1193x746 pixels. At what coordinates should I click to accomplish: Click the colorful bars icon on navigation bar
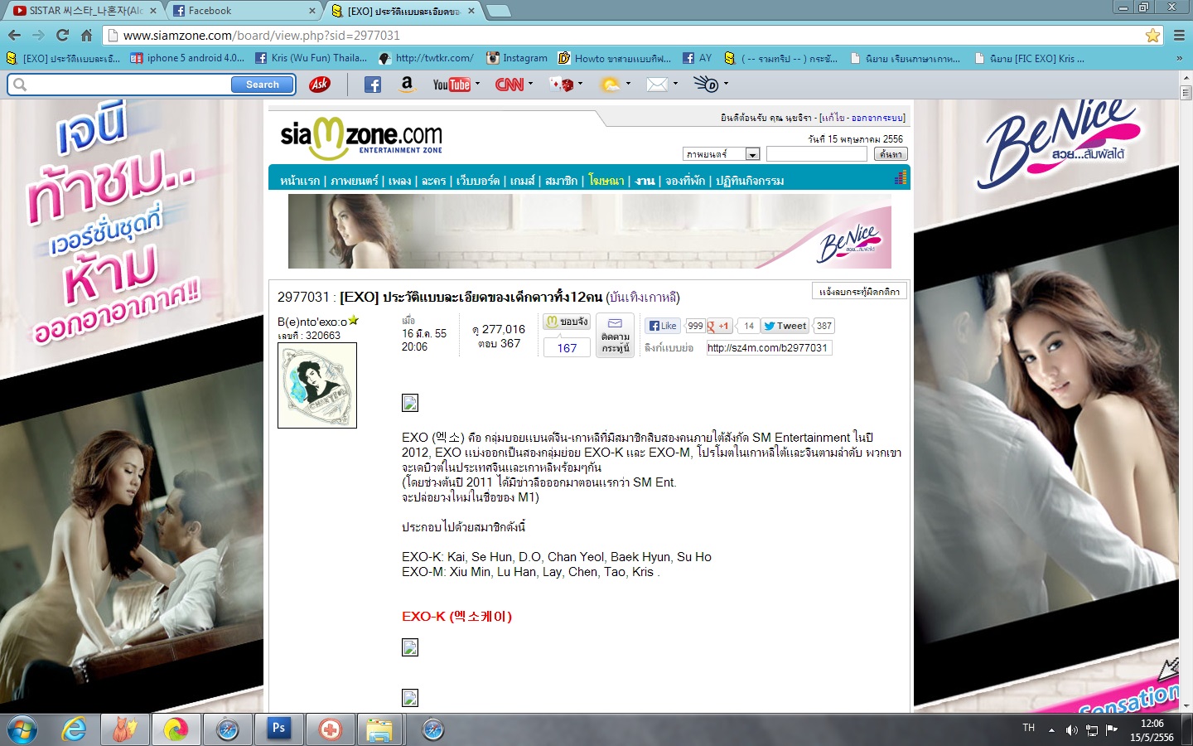(901, 177)
